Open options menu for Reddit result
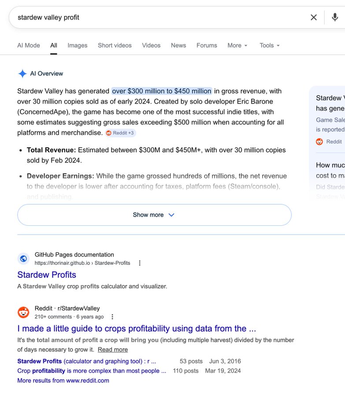345x396 pixels. tap(112, 317)
